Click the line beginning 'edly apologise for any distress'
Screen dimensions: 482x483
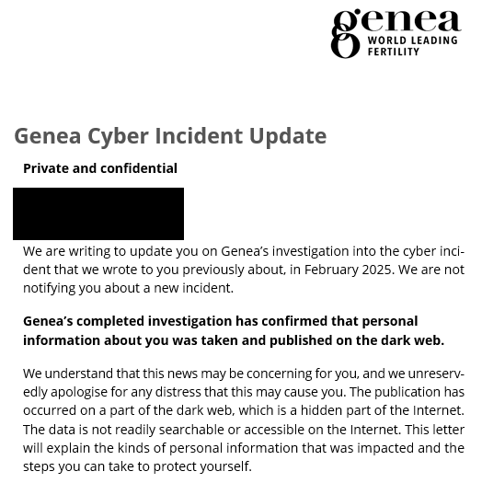click(244, 393)
